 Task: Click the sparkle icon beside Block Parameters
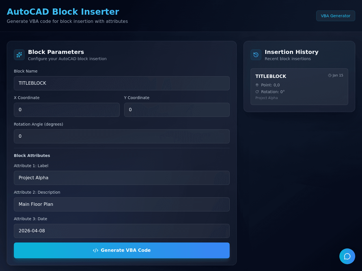tap(19, 55)
